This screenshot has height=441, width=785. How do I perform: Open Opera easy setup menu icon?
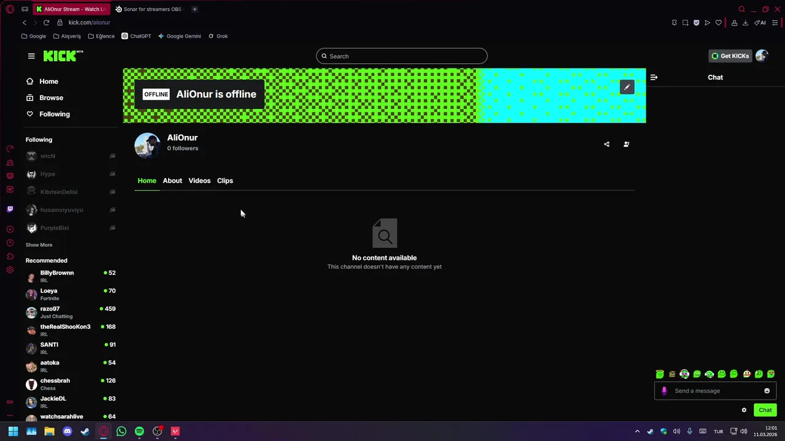pos(775,23)
